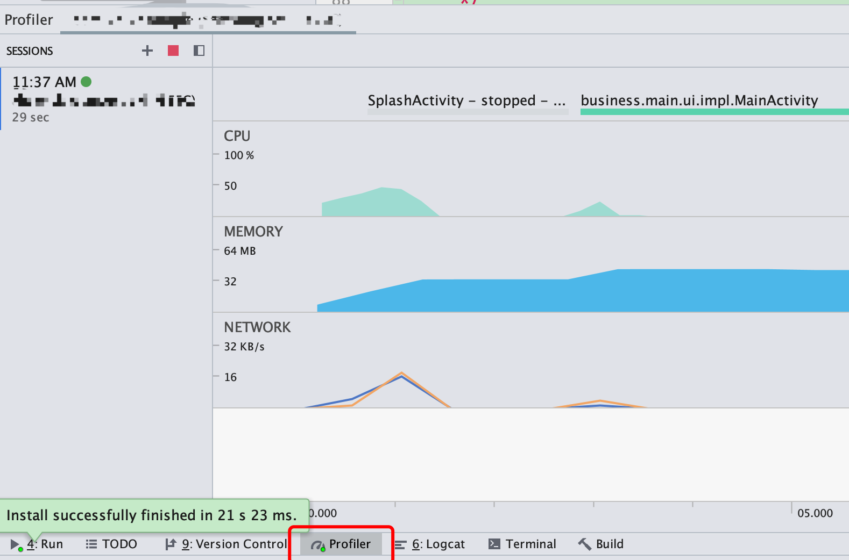Click the 29 sec session duration text
Image resolution: width=849 pixels, height=560 pixels.
pos(31,117)
